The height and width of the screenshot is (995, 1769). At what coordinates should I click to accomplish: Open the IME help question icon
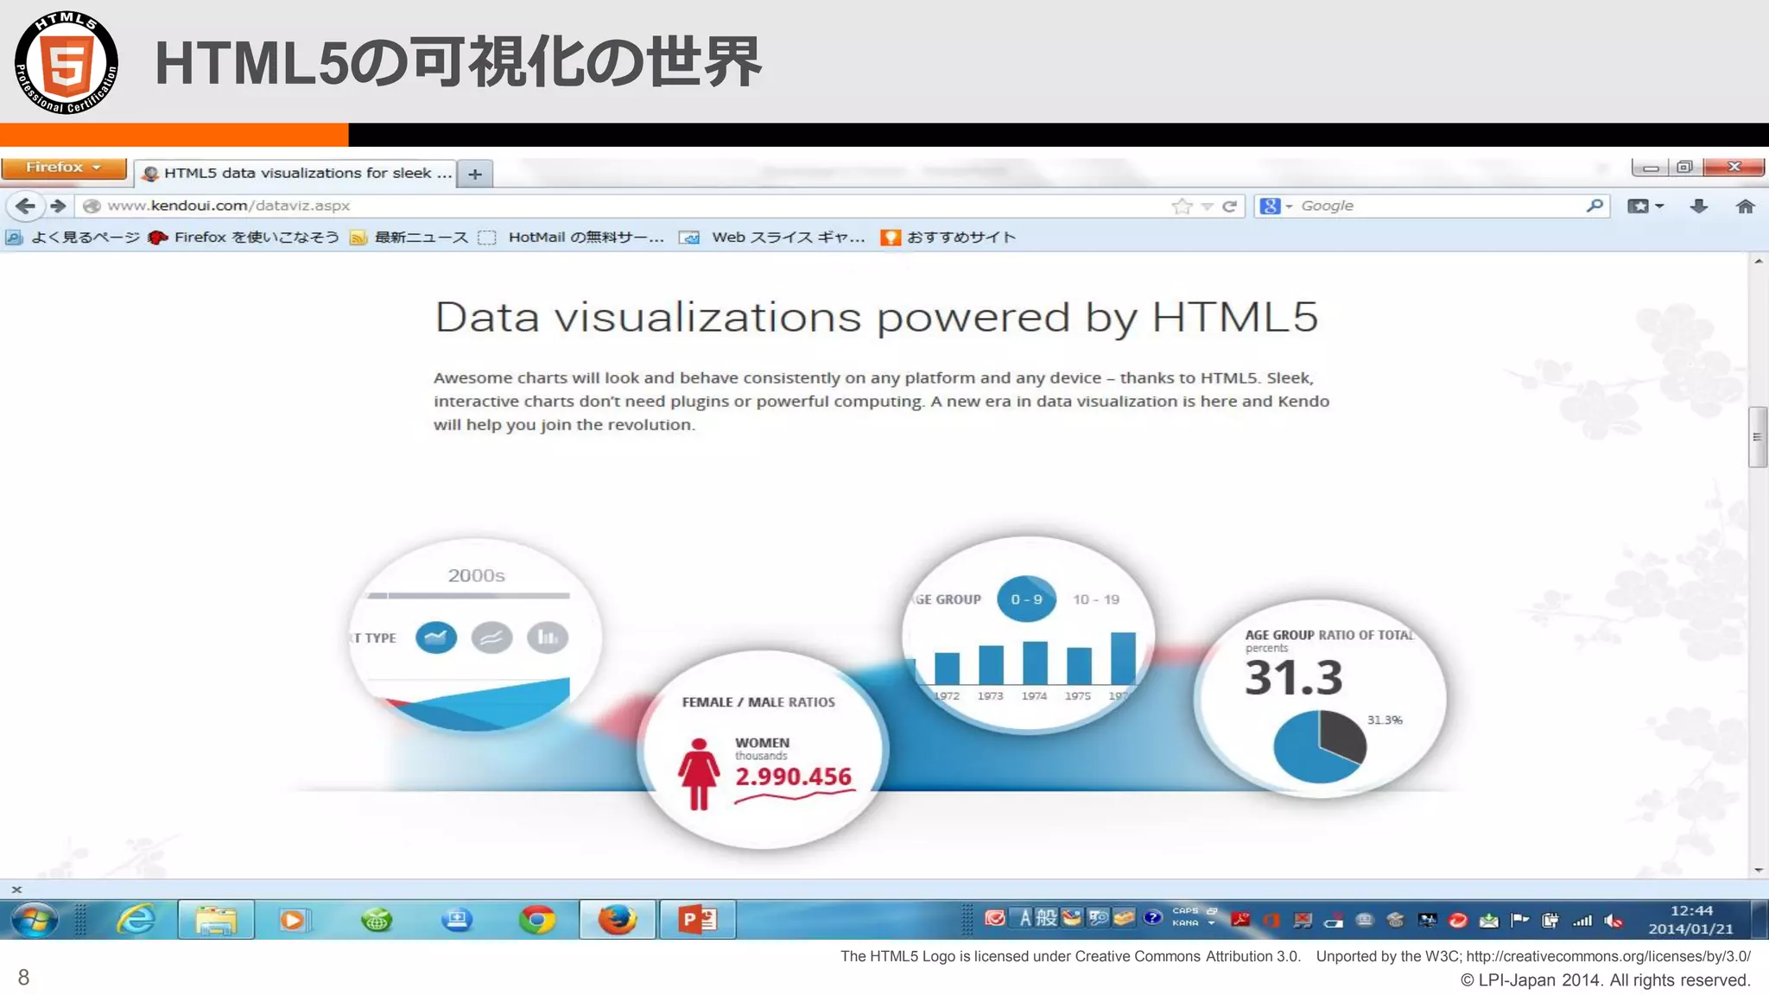[1152, 918]
